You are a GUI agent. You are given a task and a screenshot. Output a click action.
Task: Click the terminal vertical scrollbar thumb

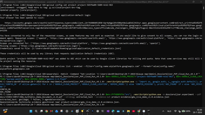(x=203, y=8)
